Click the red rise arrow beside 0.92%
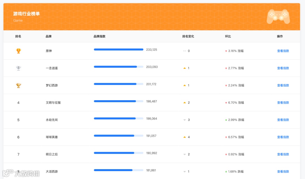Image resolution: width=305 pixels, height=179 pixels. pos(226,155)
